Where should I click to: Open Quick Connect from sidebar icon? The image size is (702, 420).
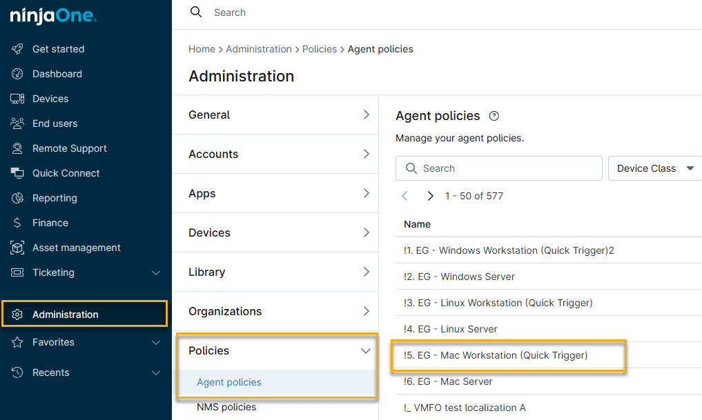point(17,173)
